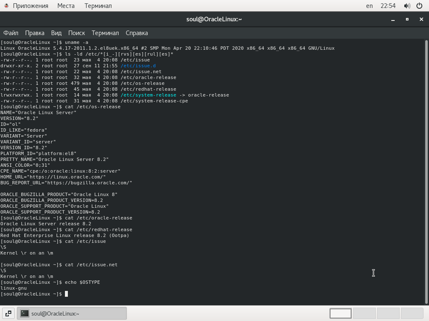Open the Справка menu
This screenshot has width=429, height=321.
pyautogui.click(x=137, y=33)
